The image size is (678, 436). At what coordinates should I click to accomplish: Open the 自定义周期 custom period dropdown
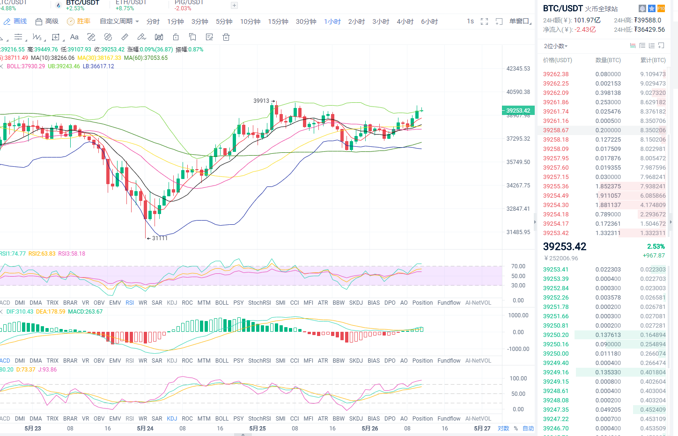pyautogui.click(x=119, y=21)
